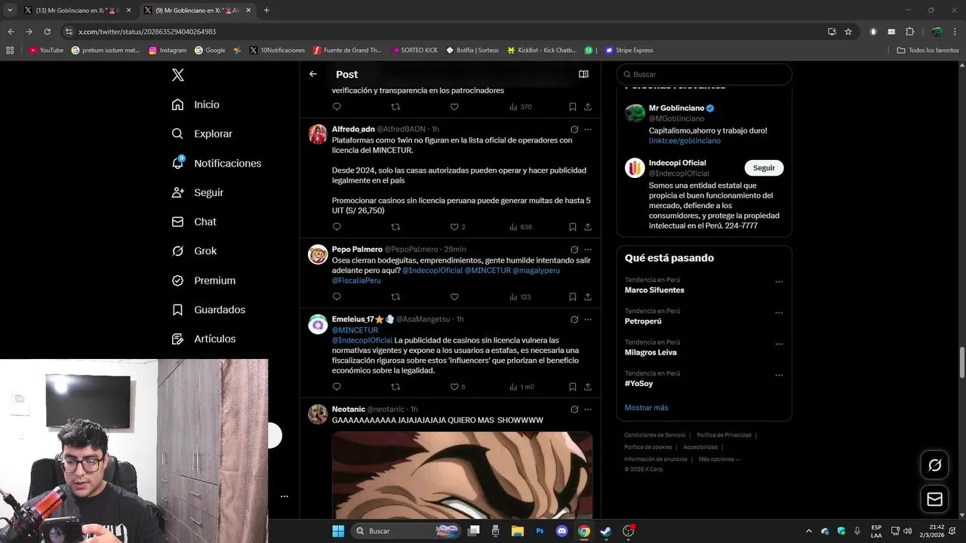Reload the page in Chrome toolbar

pos(47,32)
